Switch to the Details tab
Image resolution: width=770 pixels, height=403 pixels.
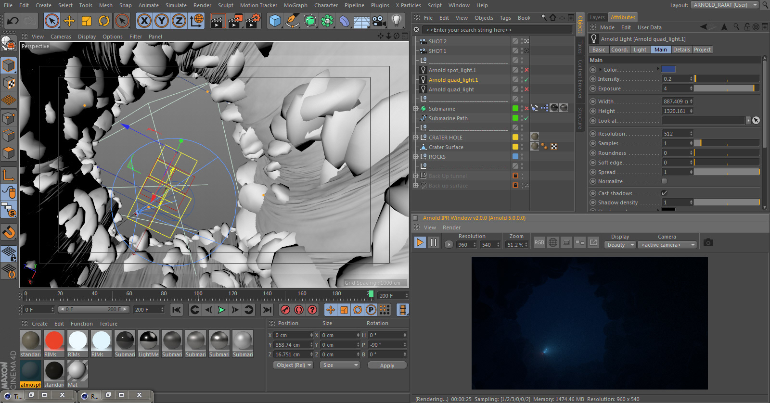tap(681, 50)
